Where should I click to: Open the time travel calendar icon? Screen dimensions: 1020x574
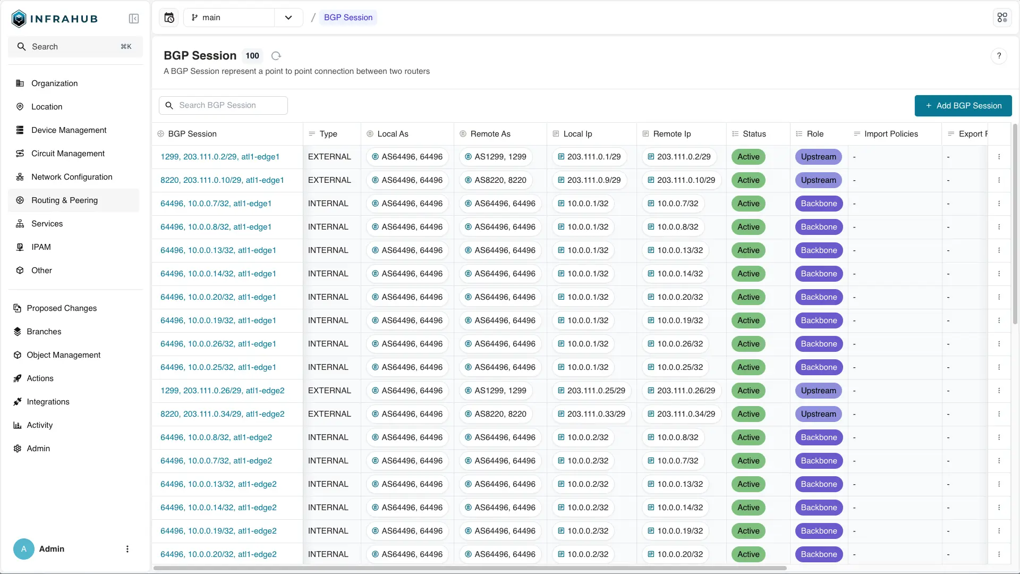point(169,18)
